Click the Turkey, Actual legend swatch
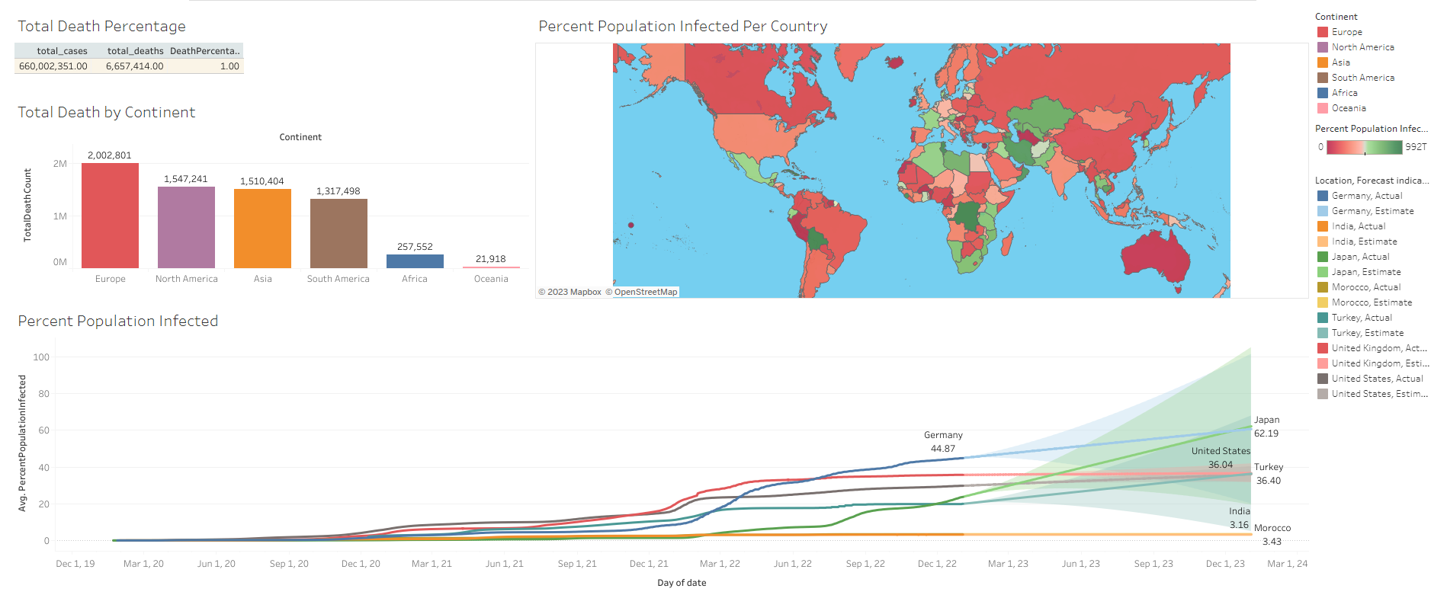Screen dimensions: 1447x595 pyautogui.click(x=1322, y=318)
